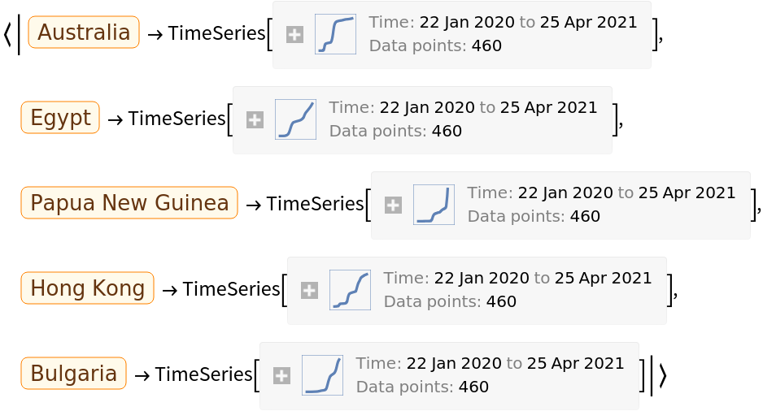Select the Hong Kong entity label
The width and height of the screenshot is (763, 411).
point(87,288)
